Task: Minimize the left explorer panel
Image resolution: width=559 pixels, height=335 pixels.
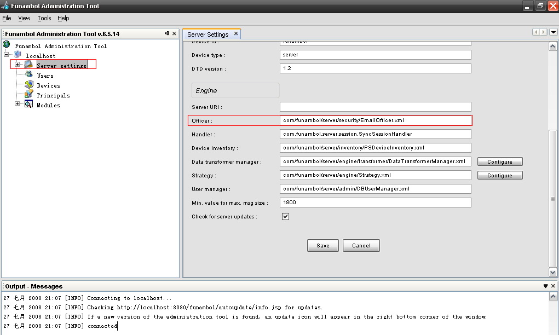Action: [167, 33]
